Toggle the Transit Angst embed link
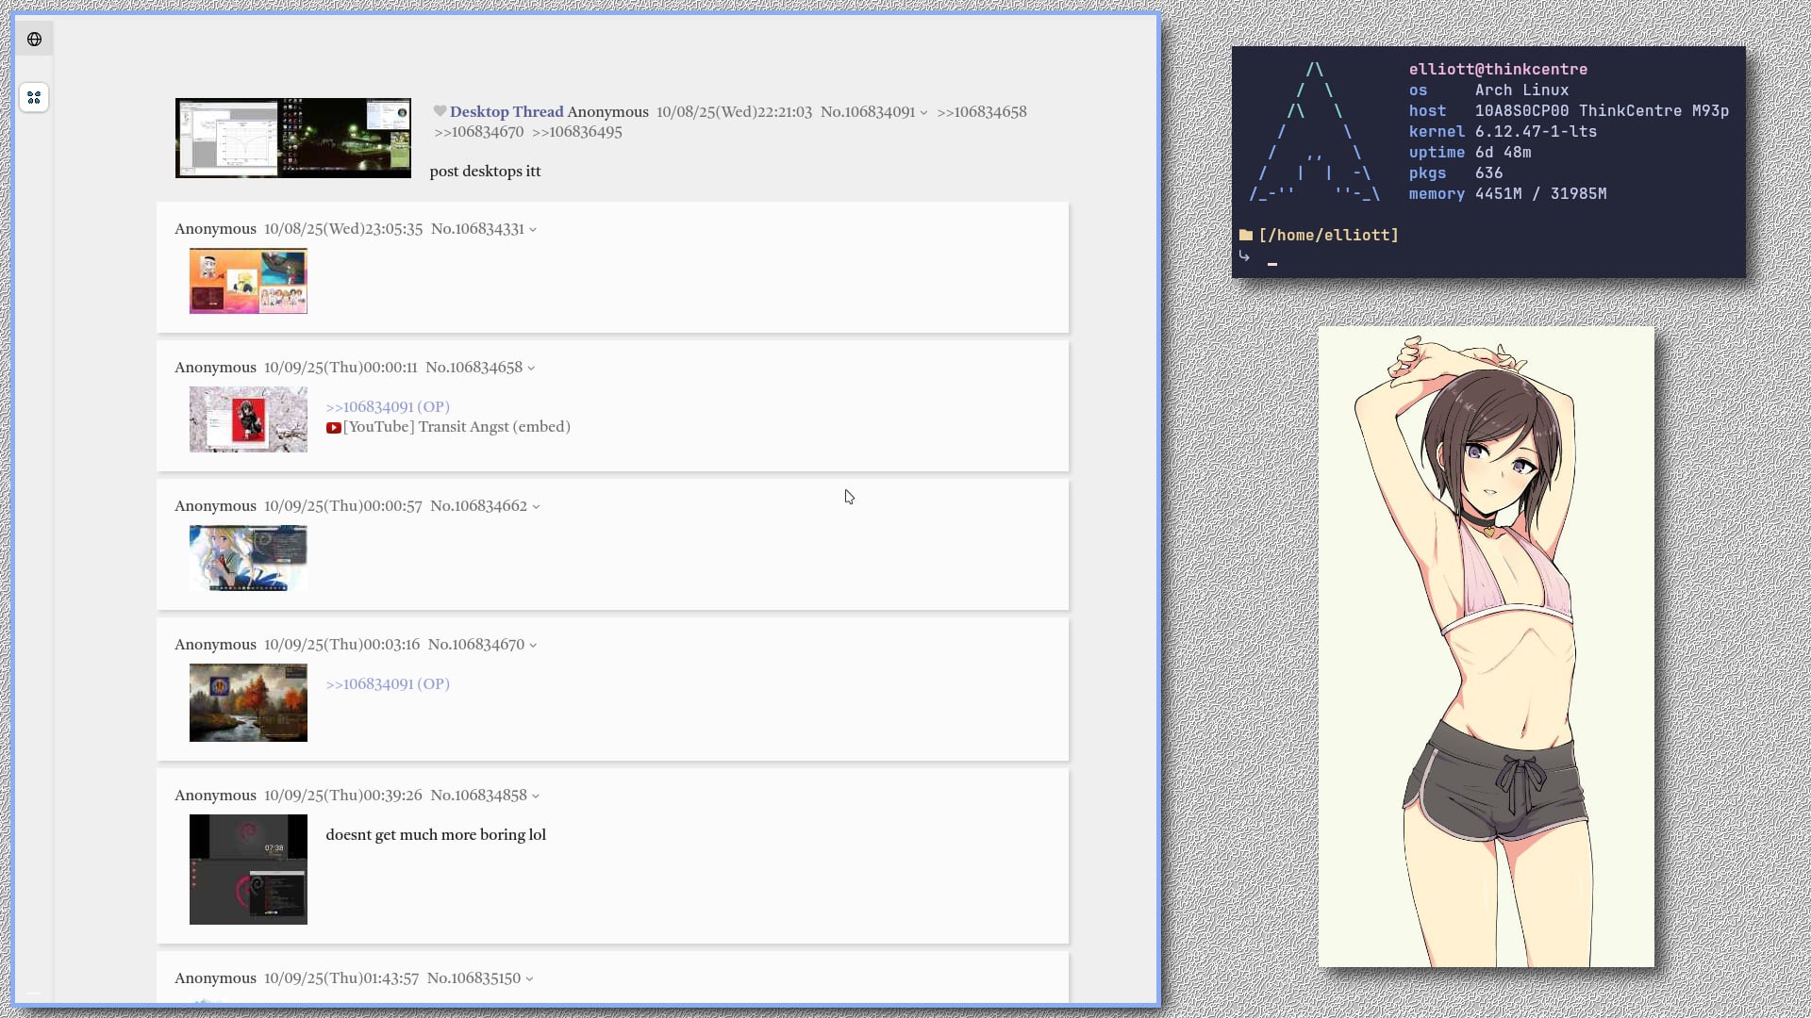The image size is (1811, 1018). coord(541,427)
